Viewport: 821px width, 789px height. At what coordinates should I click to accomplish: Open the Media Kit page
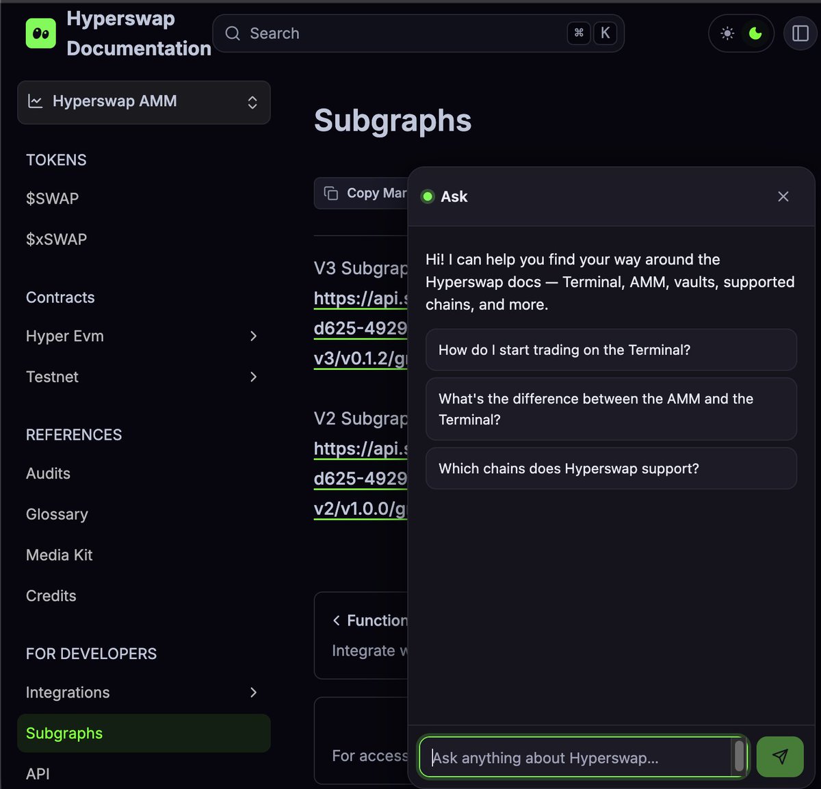[x=59, y=555]
